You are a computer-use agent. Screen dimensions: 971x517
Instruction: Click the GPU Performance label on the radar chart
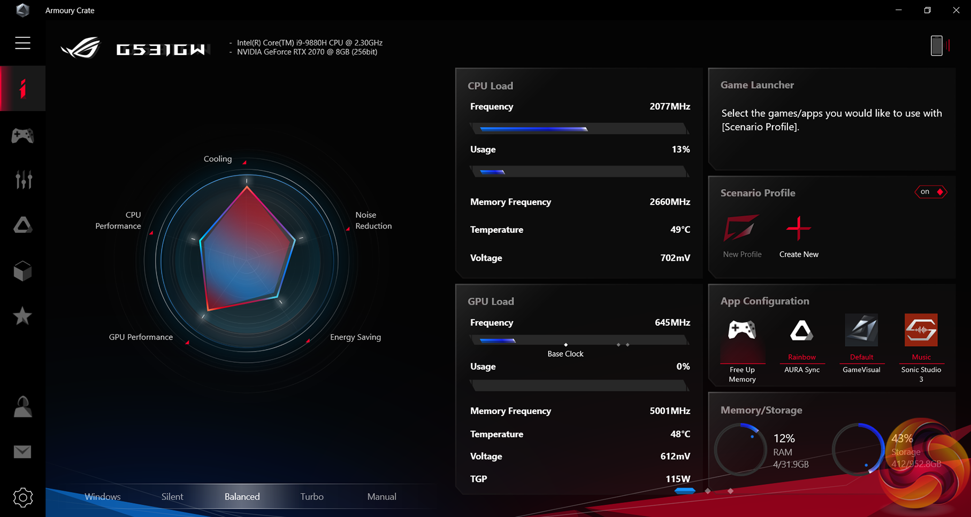coord(141,337)
